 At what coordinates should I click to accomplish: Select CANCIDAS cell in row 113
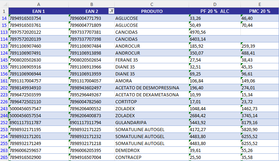click(x=151, y=32)
